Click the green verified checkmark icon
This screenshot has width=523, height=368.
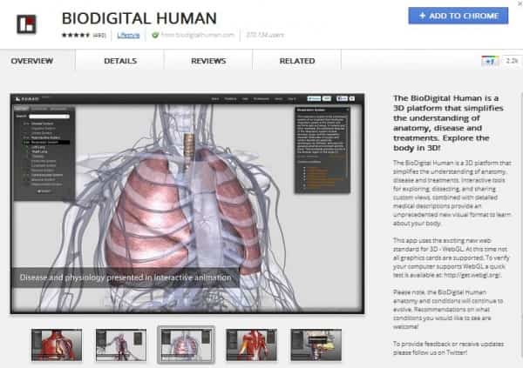click(x=153, y=34)
